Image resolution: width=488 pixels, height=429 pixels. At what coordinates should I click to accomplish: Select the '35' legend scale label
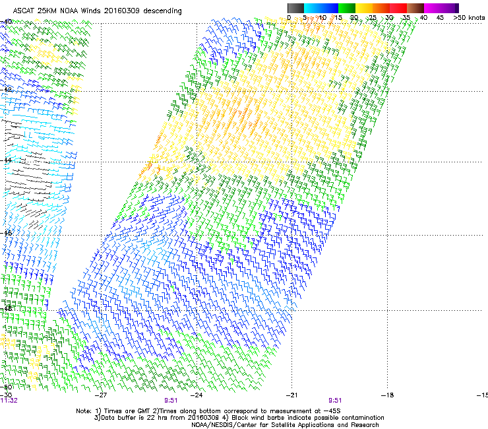click(x=406, y=18)
